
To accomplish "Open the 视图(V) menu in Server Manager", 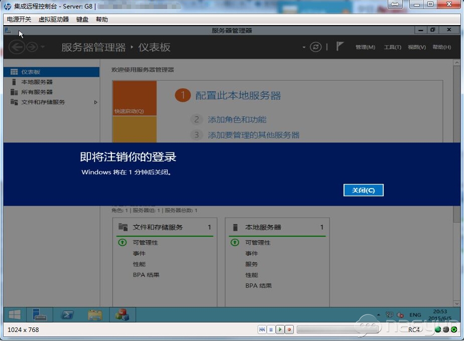I will (417, 47).
